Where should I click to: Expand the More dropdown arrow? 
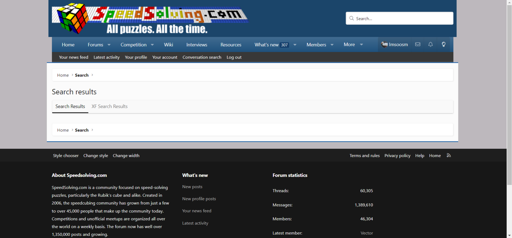(x=361, y=45)
